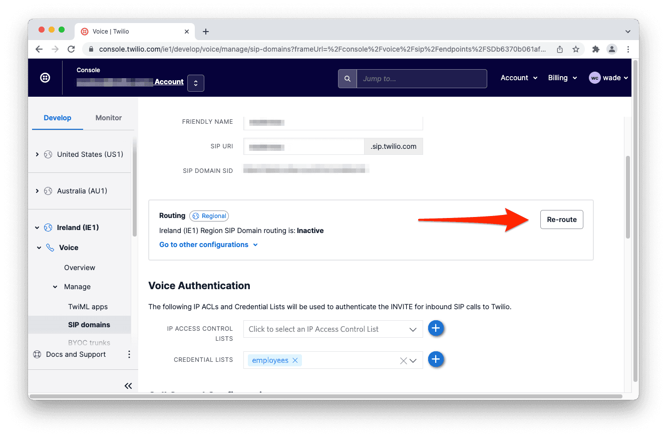Select TwiML apps in sidebar
Screen dimensions: 667x437
[88, 307]
